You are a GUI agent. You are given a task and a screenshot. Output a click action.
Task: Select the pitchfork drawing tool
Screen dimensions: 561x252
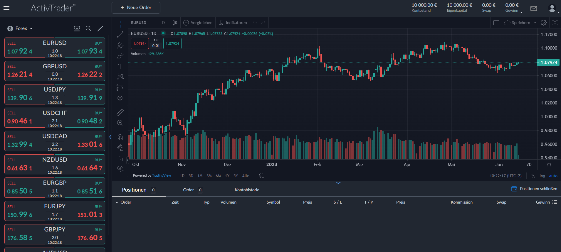pos(120,45)
